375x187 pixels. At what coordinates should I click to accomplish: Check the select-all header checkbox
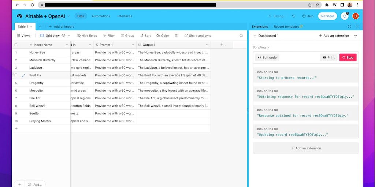(16, 45)
